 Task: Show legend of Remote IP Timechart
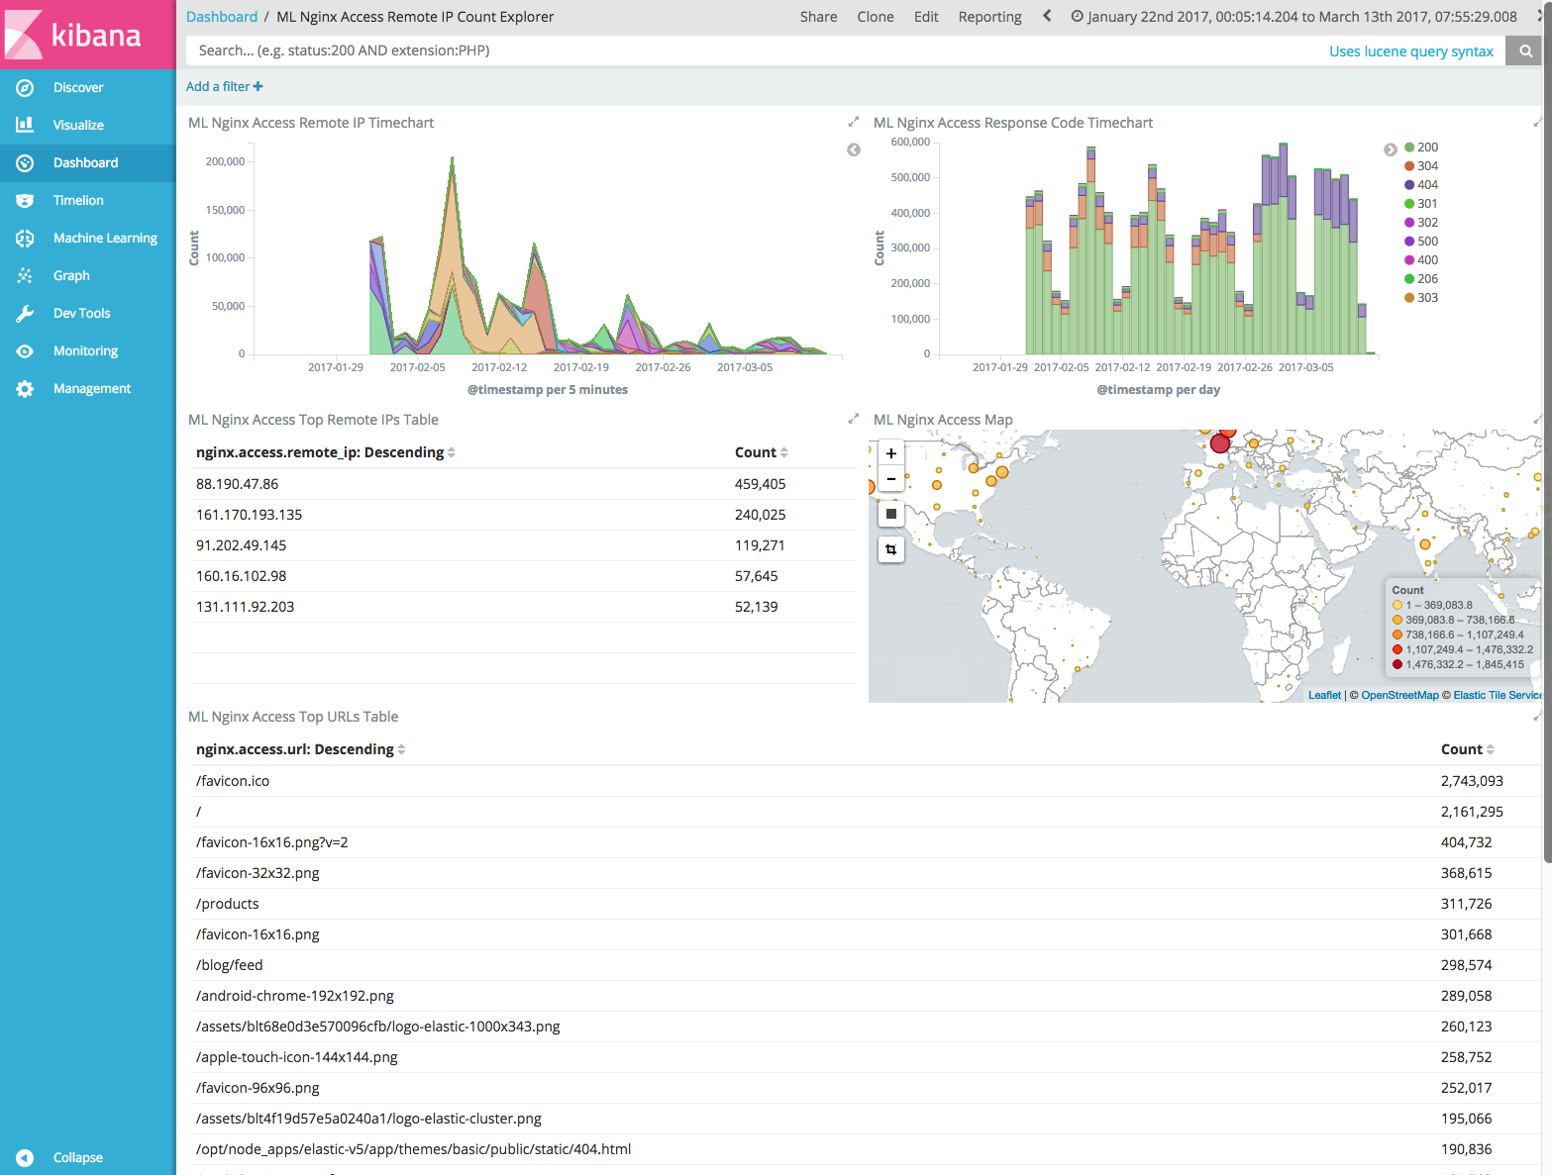[854, 150]
